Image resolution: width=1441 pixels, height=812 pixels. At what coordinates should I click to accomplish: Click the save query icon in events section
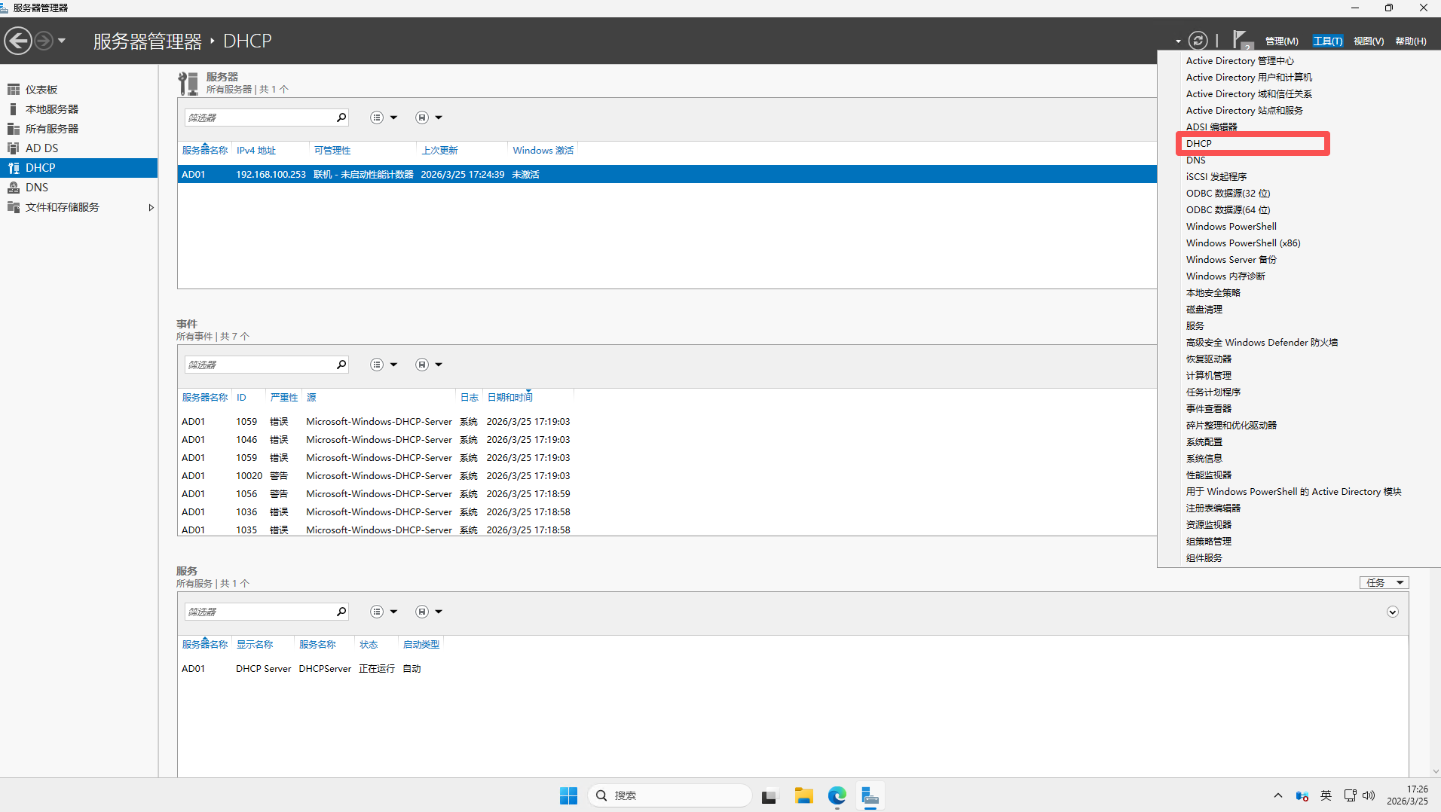coord(422,365)
